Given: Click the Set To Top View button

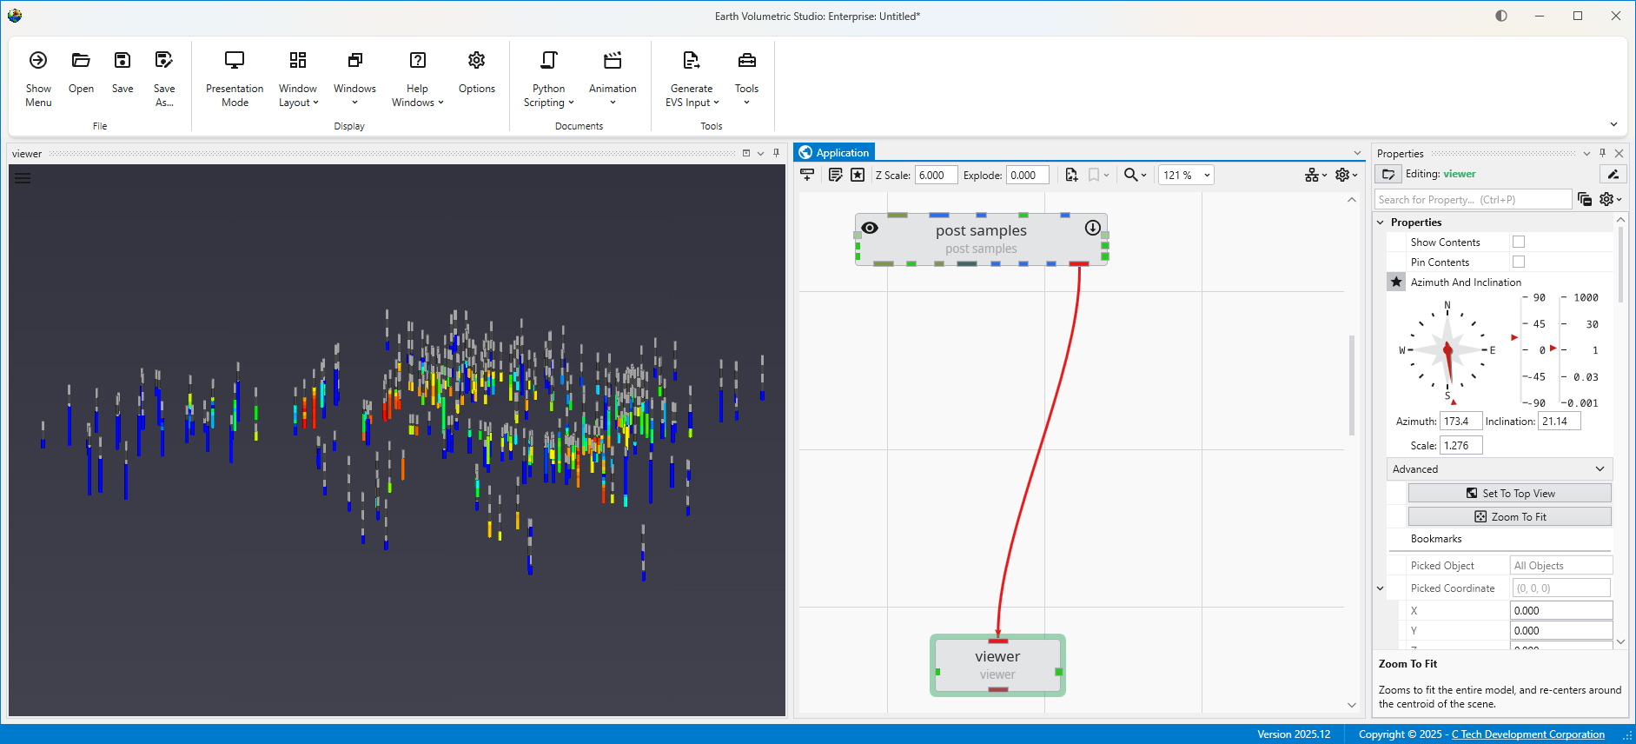Looking at the screenshot, I should tap(1509, 493).
